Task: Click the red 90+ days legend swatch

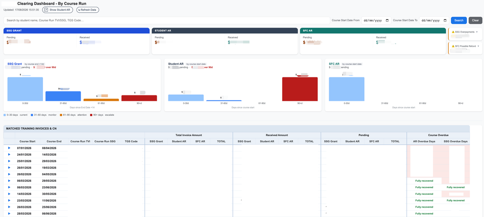Action: pos(91,115)
